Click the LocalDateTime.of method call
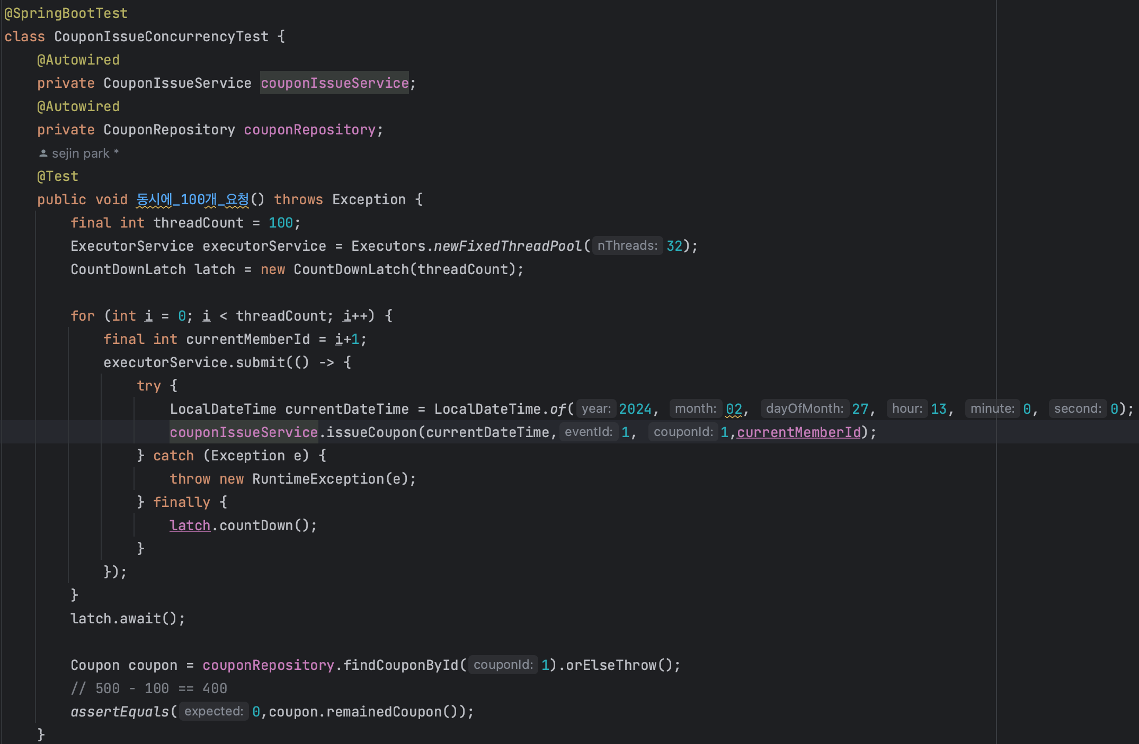Image resolution: width=1139 pixels, height=744 pixels. (x=558, y=409)
